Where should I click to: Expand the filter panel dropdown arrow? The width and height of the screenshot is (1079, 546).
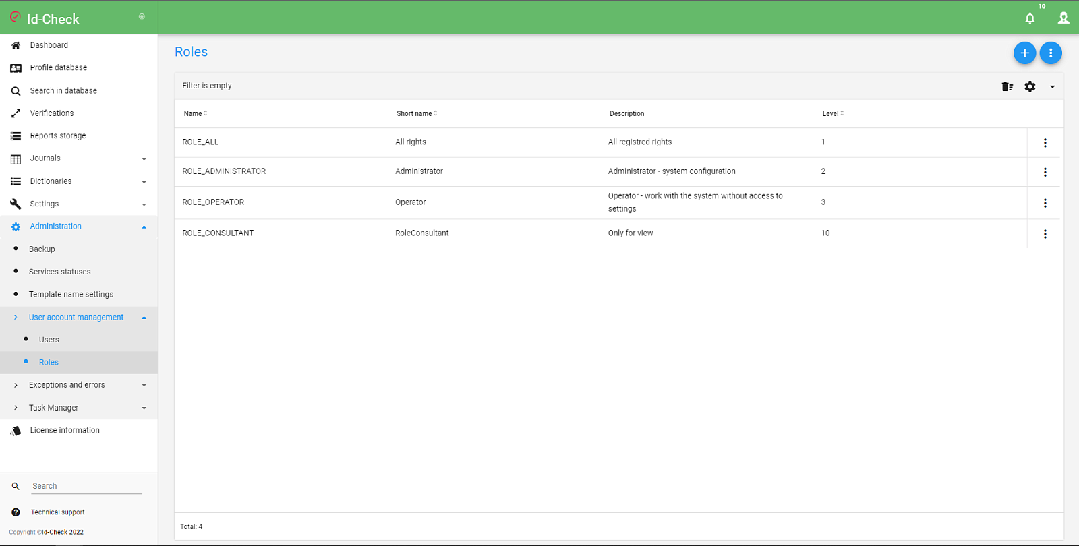(1052, 86)
